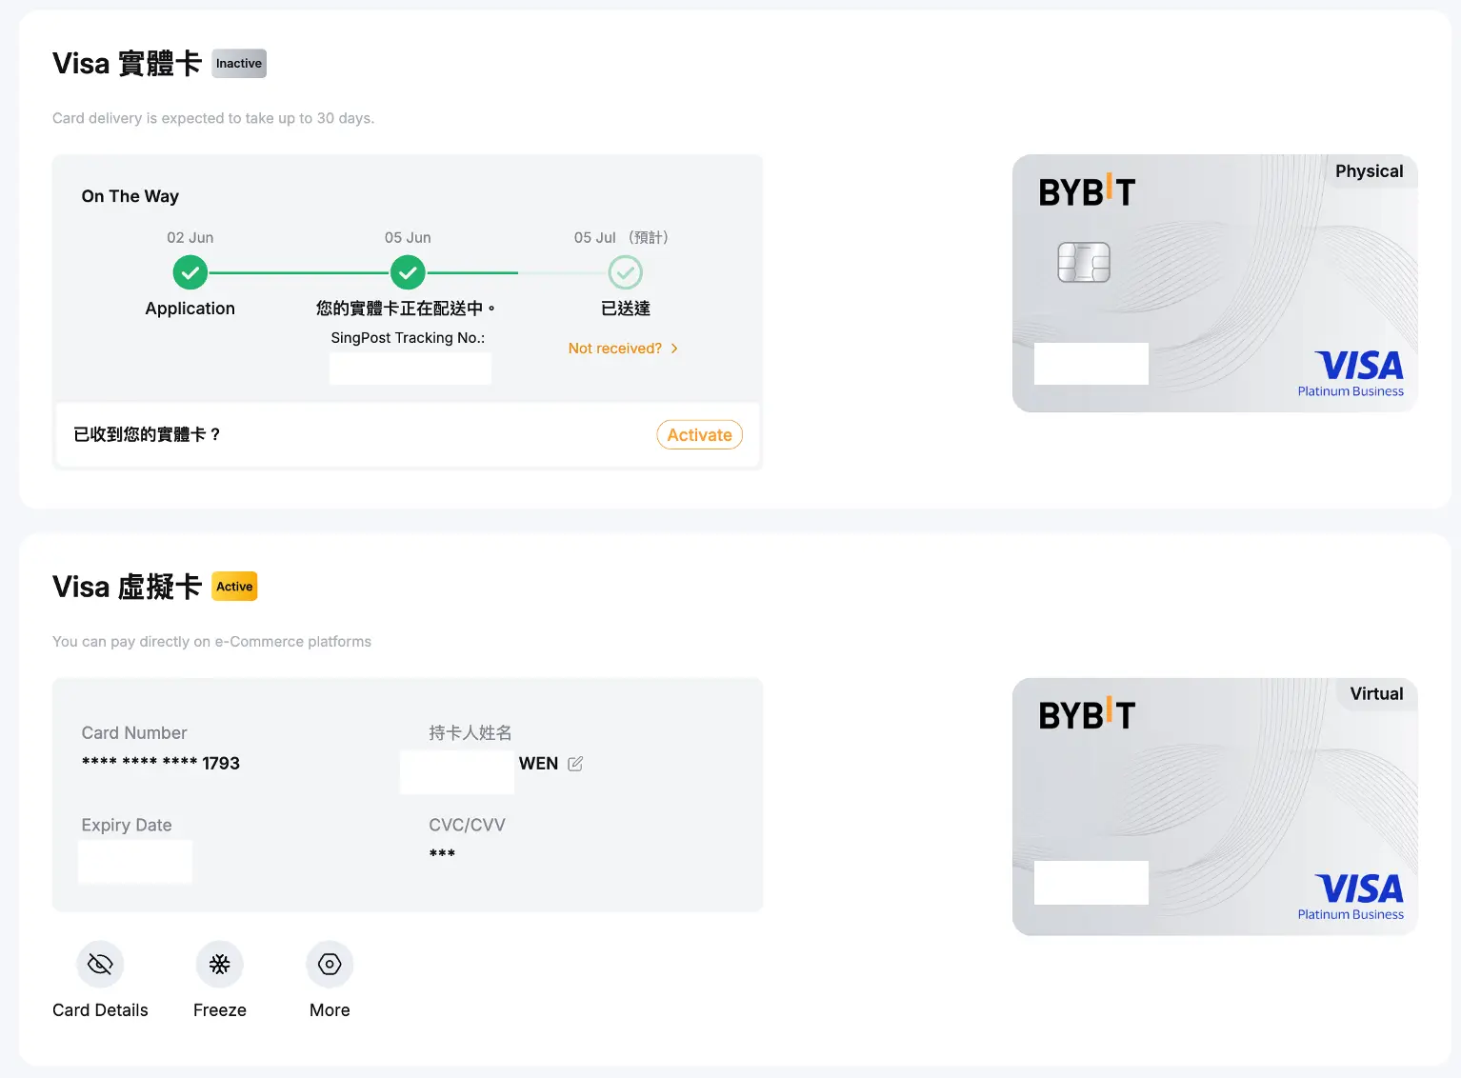
Task: Click the chip on the physical card
Action: coord(1084,262)
